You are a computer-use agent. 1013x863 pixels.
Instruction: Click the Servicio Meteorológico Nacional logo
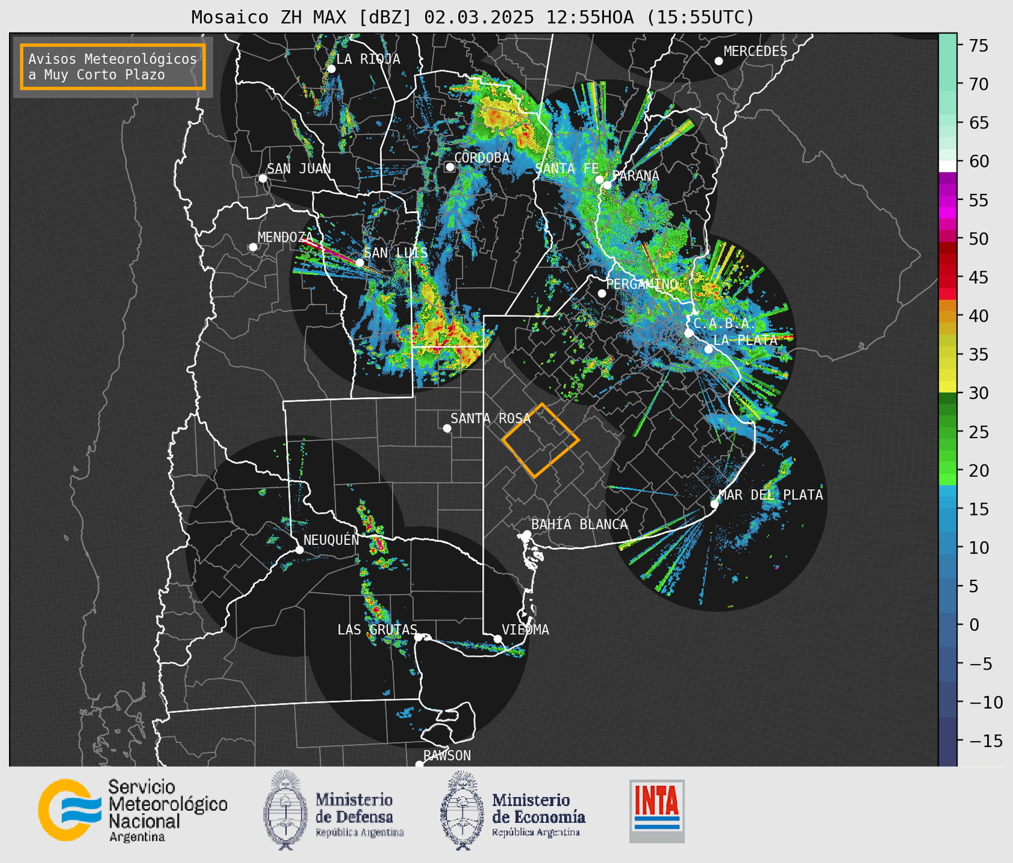133,810
